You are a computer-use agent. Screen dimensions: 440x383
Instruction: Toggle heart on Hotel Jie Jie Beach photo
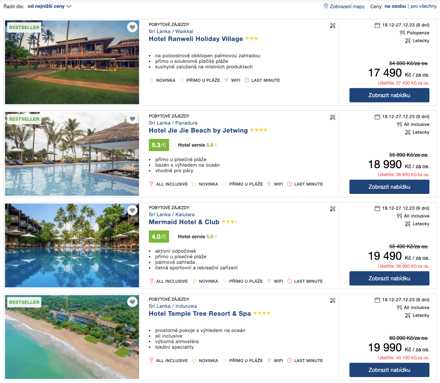132,119
